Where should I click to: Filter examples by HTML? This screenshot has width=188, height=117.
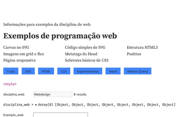click(46, 71)
